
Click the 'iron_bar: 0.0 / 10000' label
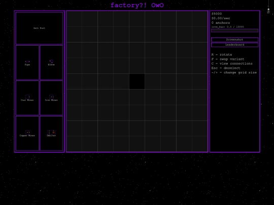coord(227,27)
